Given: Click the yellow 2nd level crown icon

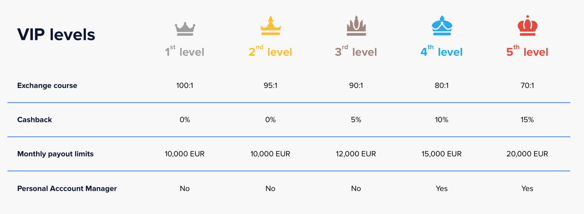Looking at the screenshot, I should click(271, 26).
